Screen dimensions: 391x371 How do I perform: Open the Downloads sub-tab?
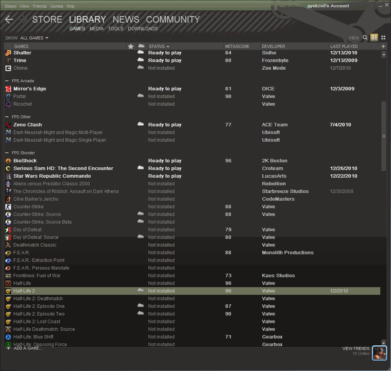[142, 29]
